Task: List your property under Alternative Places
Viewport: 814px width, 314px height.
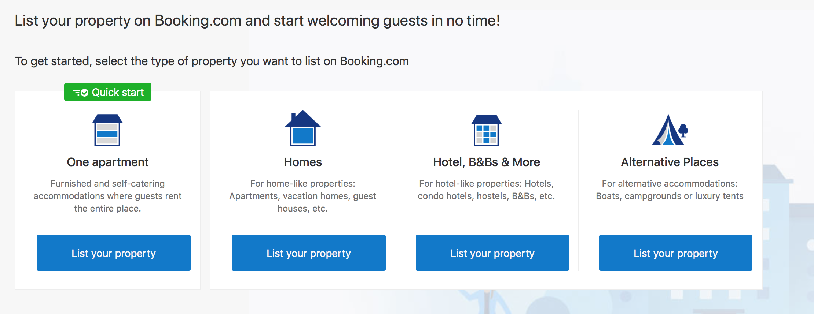Action: coord(676,253)
